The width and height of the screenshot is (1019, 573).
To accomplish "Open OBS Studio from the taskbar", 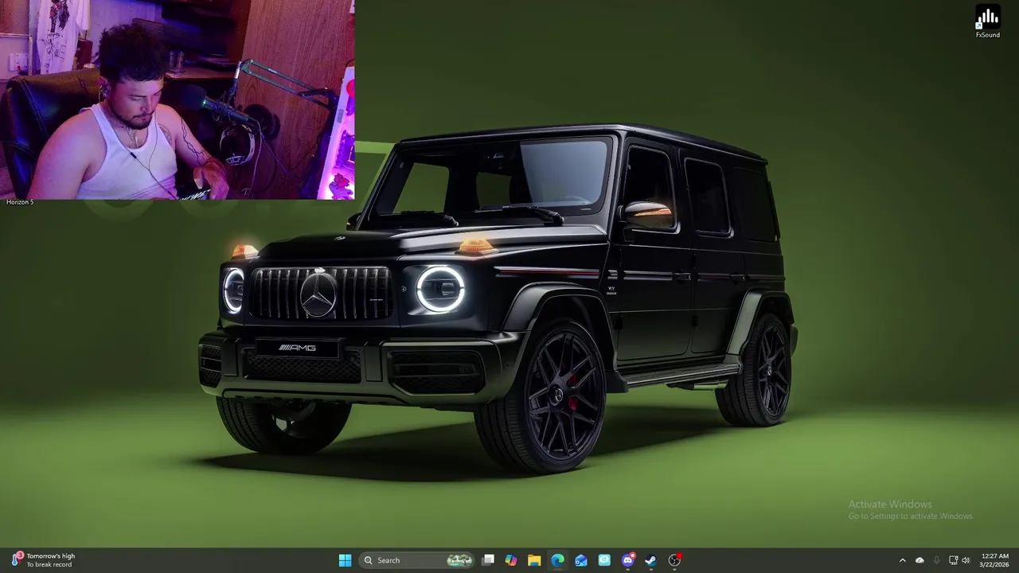I will tap(674, 560).
